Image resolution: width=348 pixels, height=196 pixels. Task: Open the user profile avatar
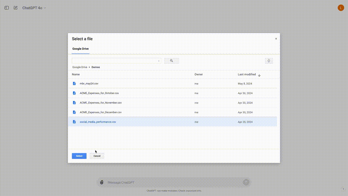[x=340, y=8]
